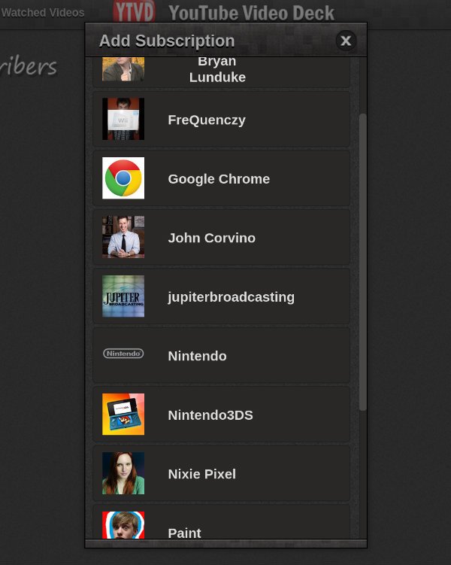Screen dimensions: 451x565
Task: Click the Nixie Pixel profile picture
Action: (123, 473)
